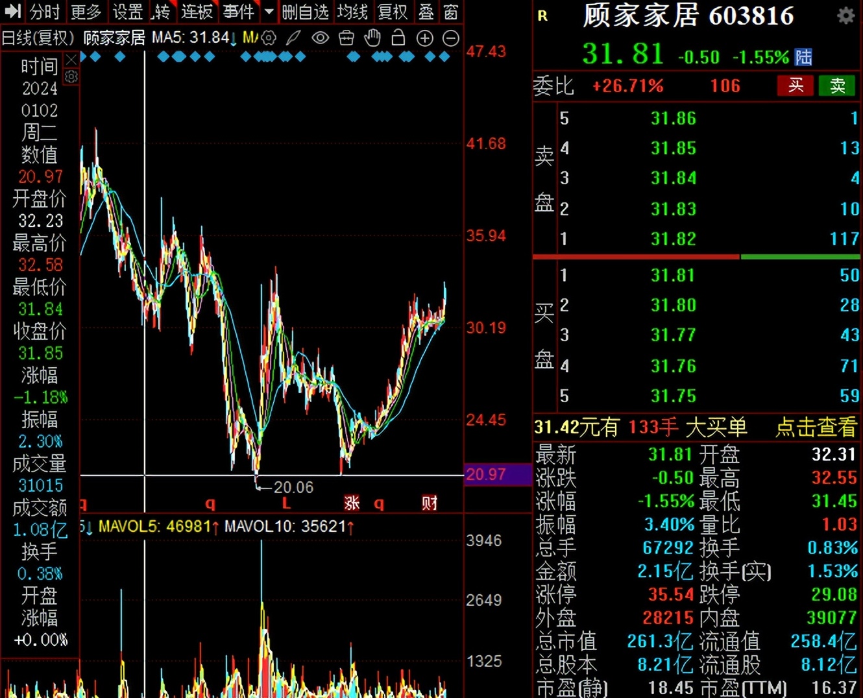Viewport: 863px width, 698px height.
Task: Select the feather drawing tool icon
Action: (293, 38)
